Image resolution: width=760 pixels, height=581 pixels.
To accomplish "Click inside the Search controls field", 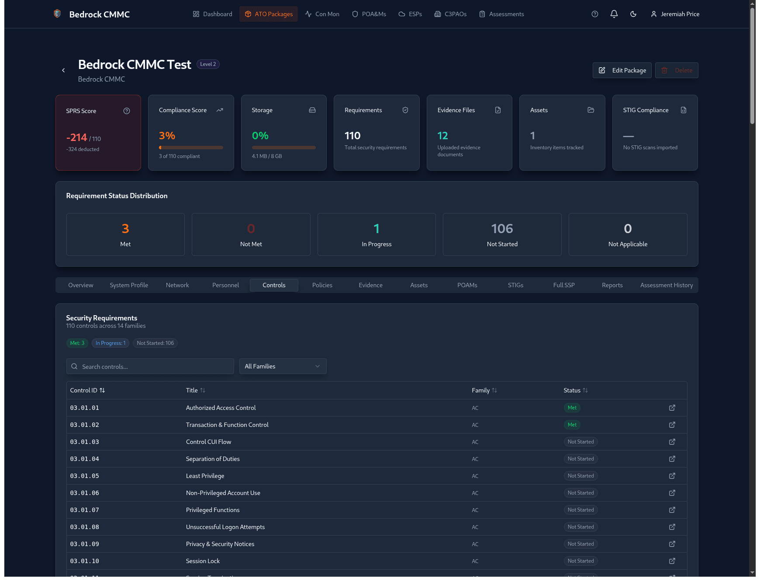I will pos(150,366).
